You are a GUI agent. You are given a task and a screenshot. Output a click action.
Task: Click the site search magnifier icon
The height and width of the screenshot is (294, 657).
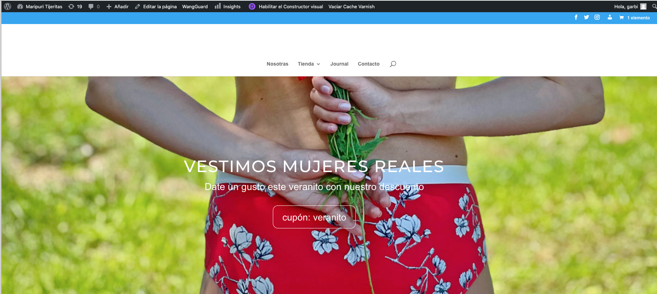pos(393,64)
